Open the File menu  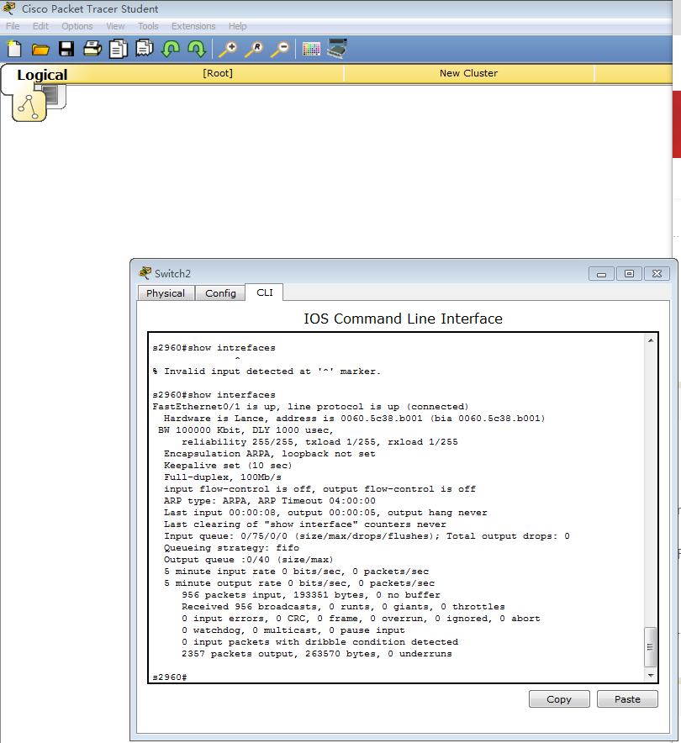pyautogui.click(x=13, y=26)
